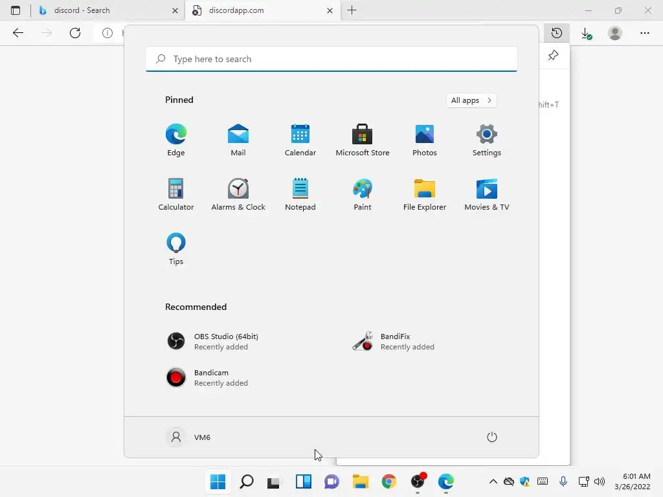Open the Calculator app
Image resolution: width=663 pixels, height=497 pixels.
(x=176, y=195)
